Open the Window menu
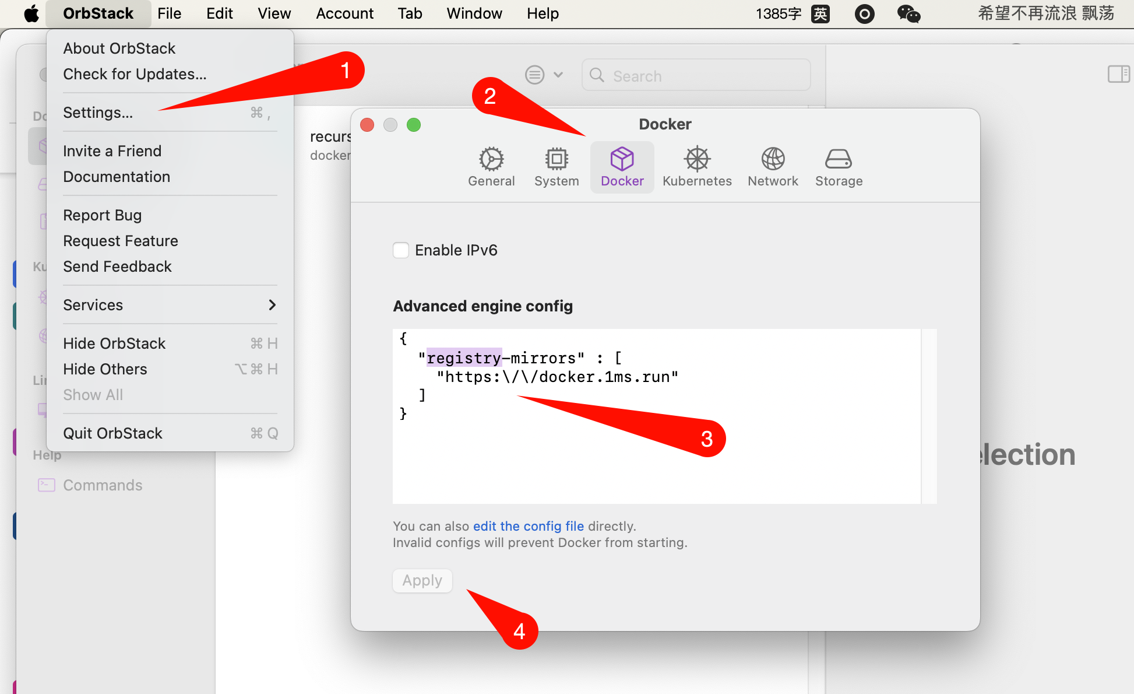The width and height of the screenshot is (1134, 694). point(474,13)
